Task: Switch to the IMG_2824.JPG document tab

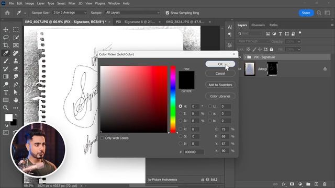Action: click(185, 22)
